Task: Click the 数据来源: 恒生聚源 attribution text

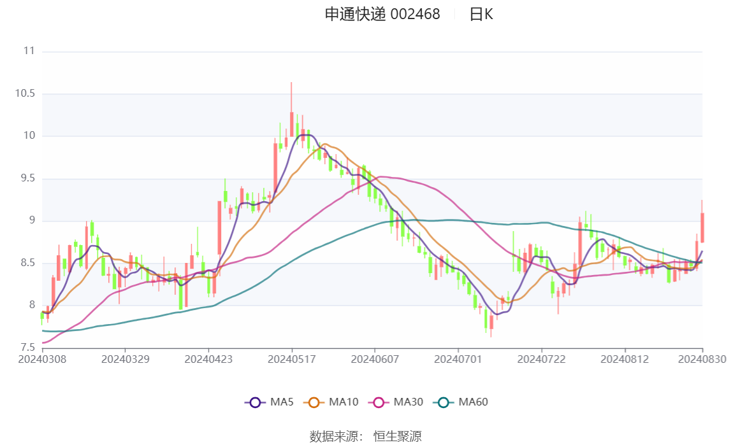Action: 366,437
